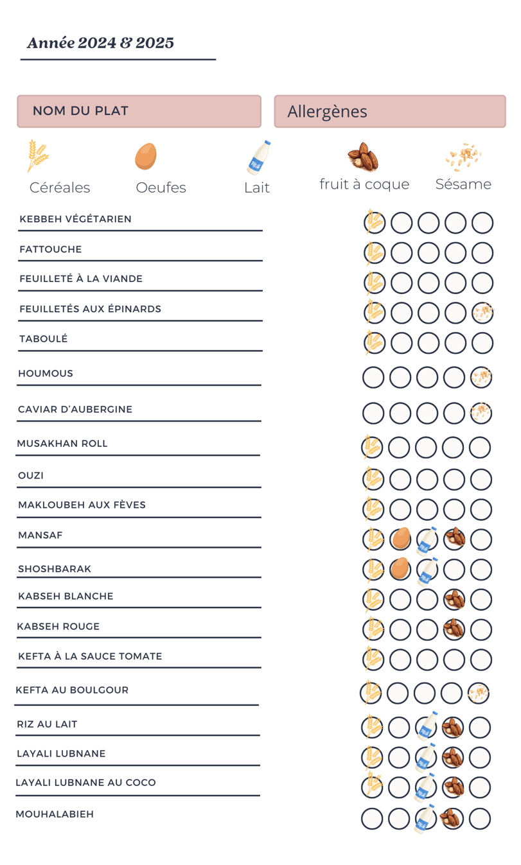Select the Kebbeh Végétarien dish name

[75, 219]
